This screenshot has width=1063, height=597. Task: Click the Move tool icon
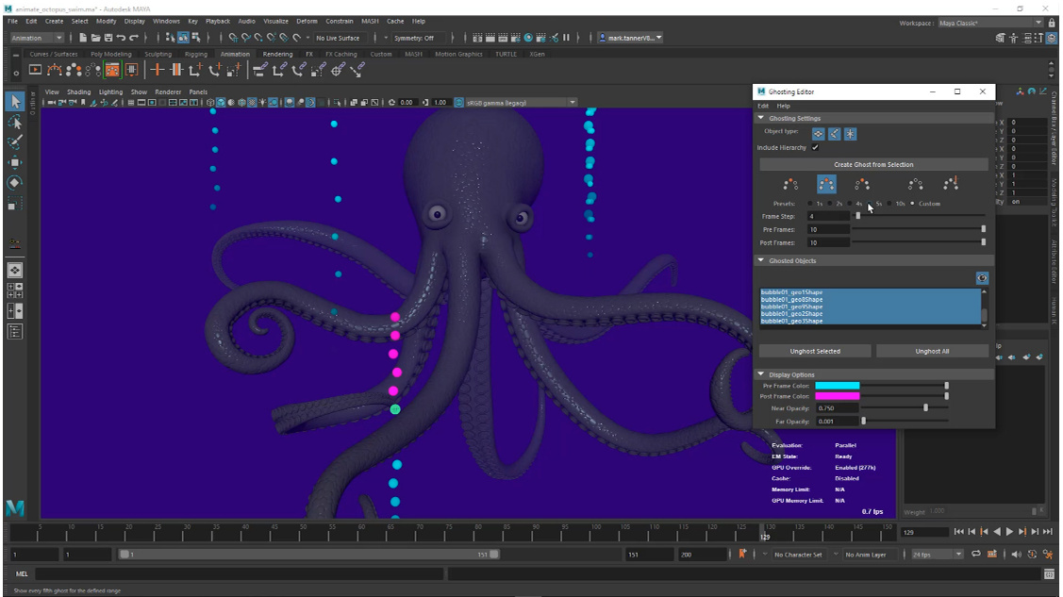[x=15, y=162]
